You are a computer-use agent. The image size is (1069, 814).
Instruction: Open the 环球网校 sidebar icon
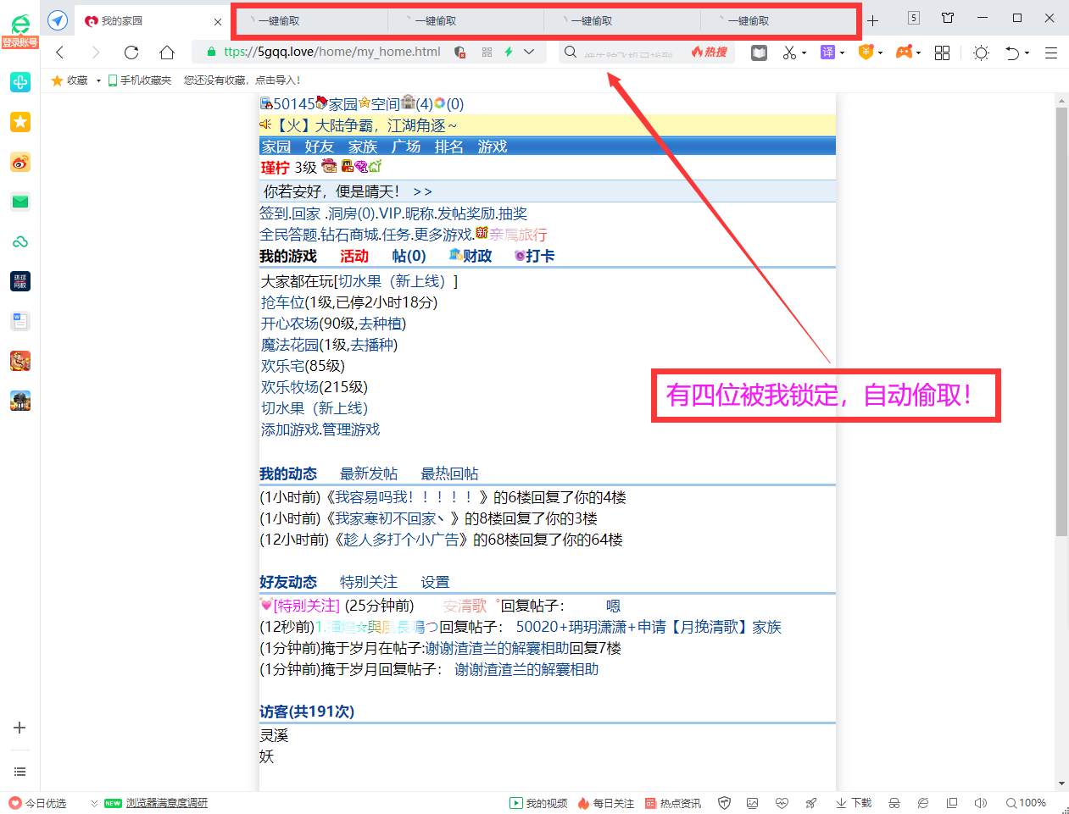tap(20, 281)
